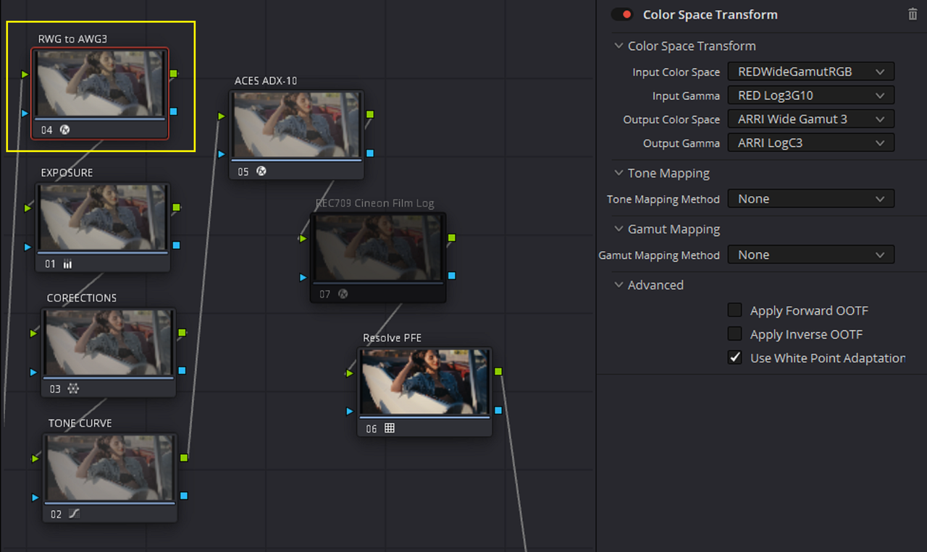The image size is (927, 552).
Task: Select the RWG to AWG3 node thumbnail
Action: point(100,83)
